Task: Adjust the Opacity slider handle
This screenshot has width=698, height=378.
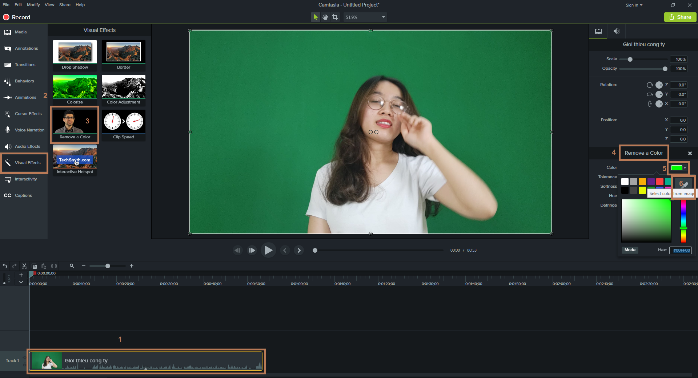Action: pyautogui.click(x=665, y=69)
